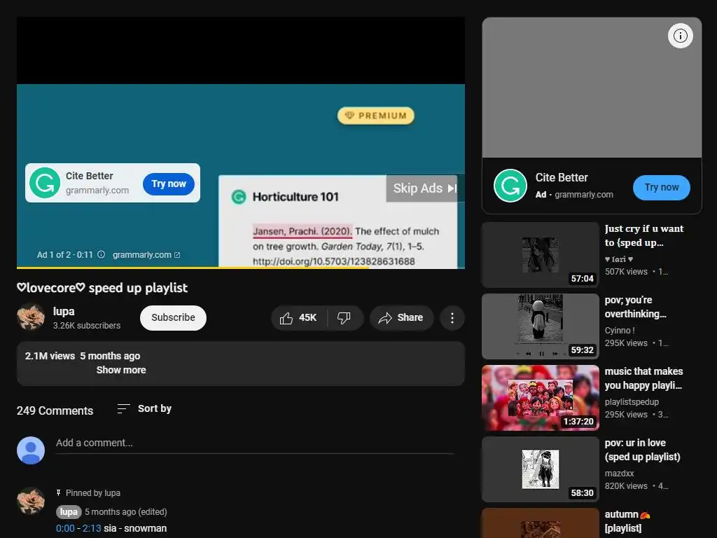Open the ad info icon in sidebar
This screenshot has width=717, height=538.
[x=681, y=36]
